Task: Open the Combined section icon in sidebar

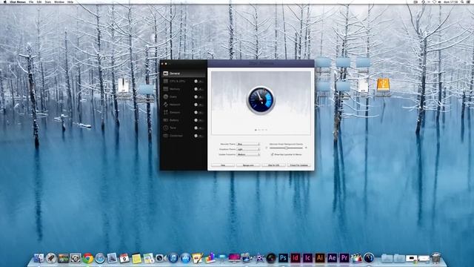Action: (166, 136)
